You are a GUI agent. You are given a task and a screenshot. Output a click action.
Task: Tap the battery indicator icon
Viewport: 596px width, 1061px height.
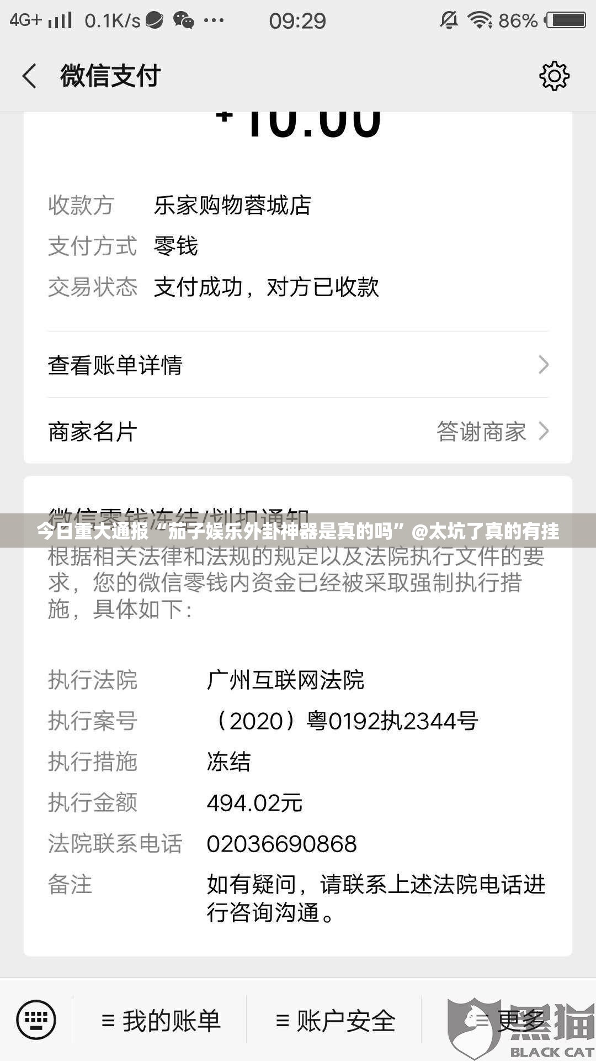point(565,20)
